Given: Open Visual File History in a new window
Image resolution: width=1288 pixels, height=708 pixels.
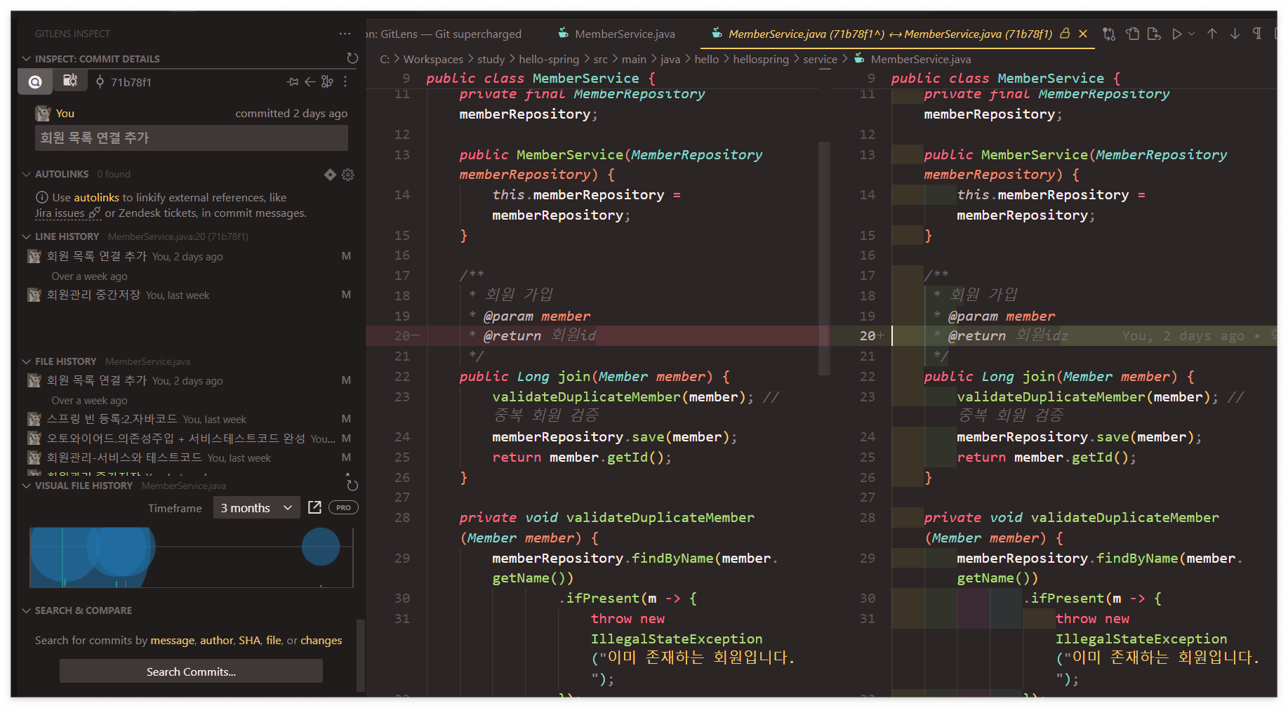Looking at the screenshot, I should click(314, 507).
